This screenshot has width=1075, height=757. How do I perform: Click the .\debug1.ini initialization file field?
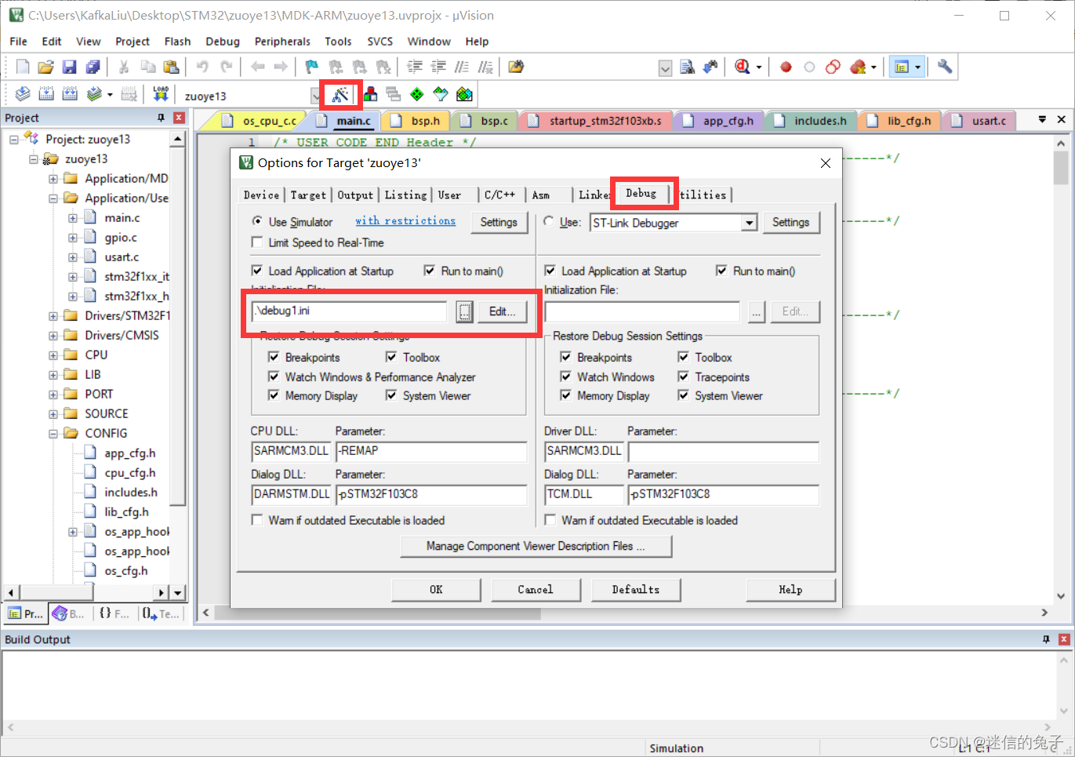click(x=349, y=311)
